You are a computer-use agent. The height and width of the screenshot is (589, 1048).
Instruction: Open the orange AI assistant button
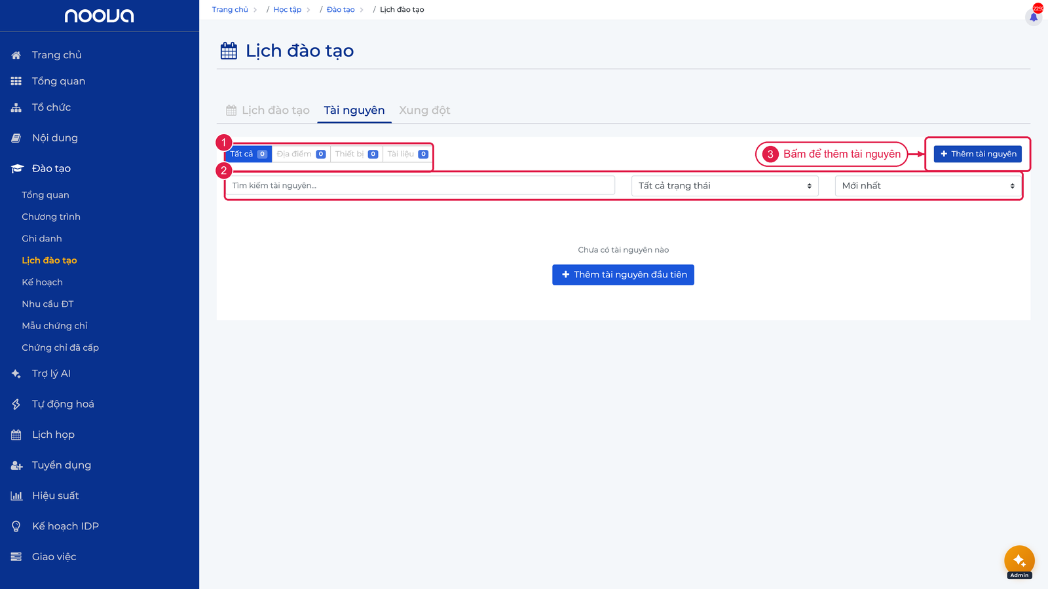pyautogui.click(x=1019, y=560)
